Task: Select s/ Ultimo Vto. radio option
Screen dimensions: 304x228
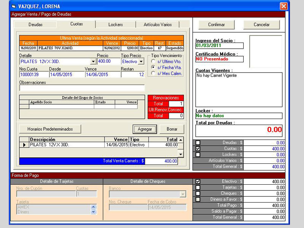Action: (153, 61)
